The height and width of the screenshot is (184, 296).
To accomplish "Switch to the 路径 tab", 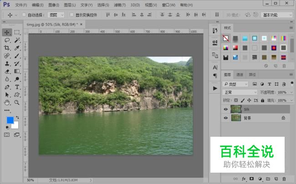I will point(252,75).
